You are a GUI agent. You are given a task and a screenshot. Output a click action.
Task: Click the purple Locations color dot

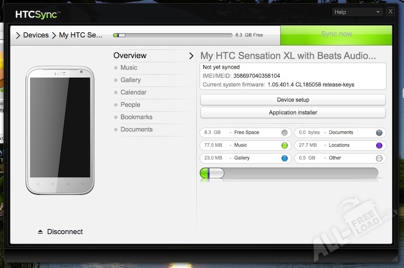(379, 145)
